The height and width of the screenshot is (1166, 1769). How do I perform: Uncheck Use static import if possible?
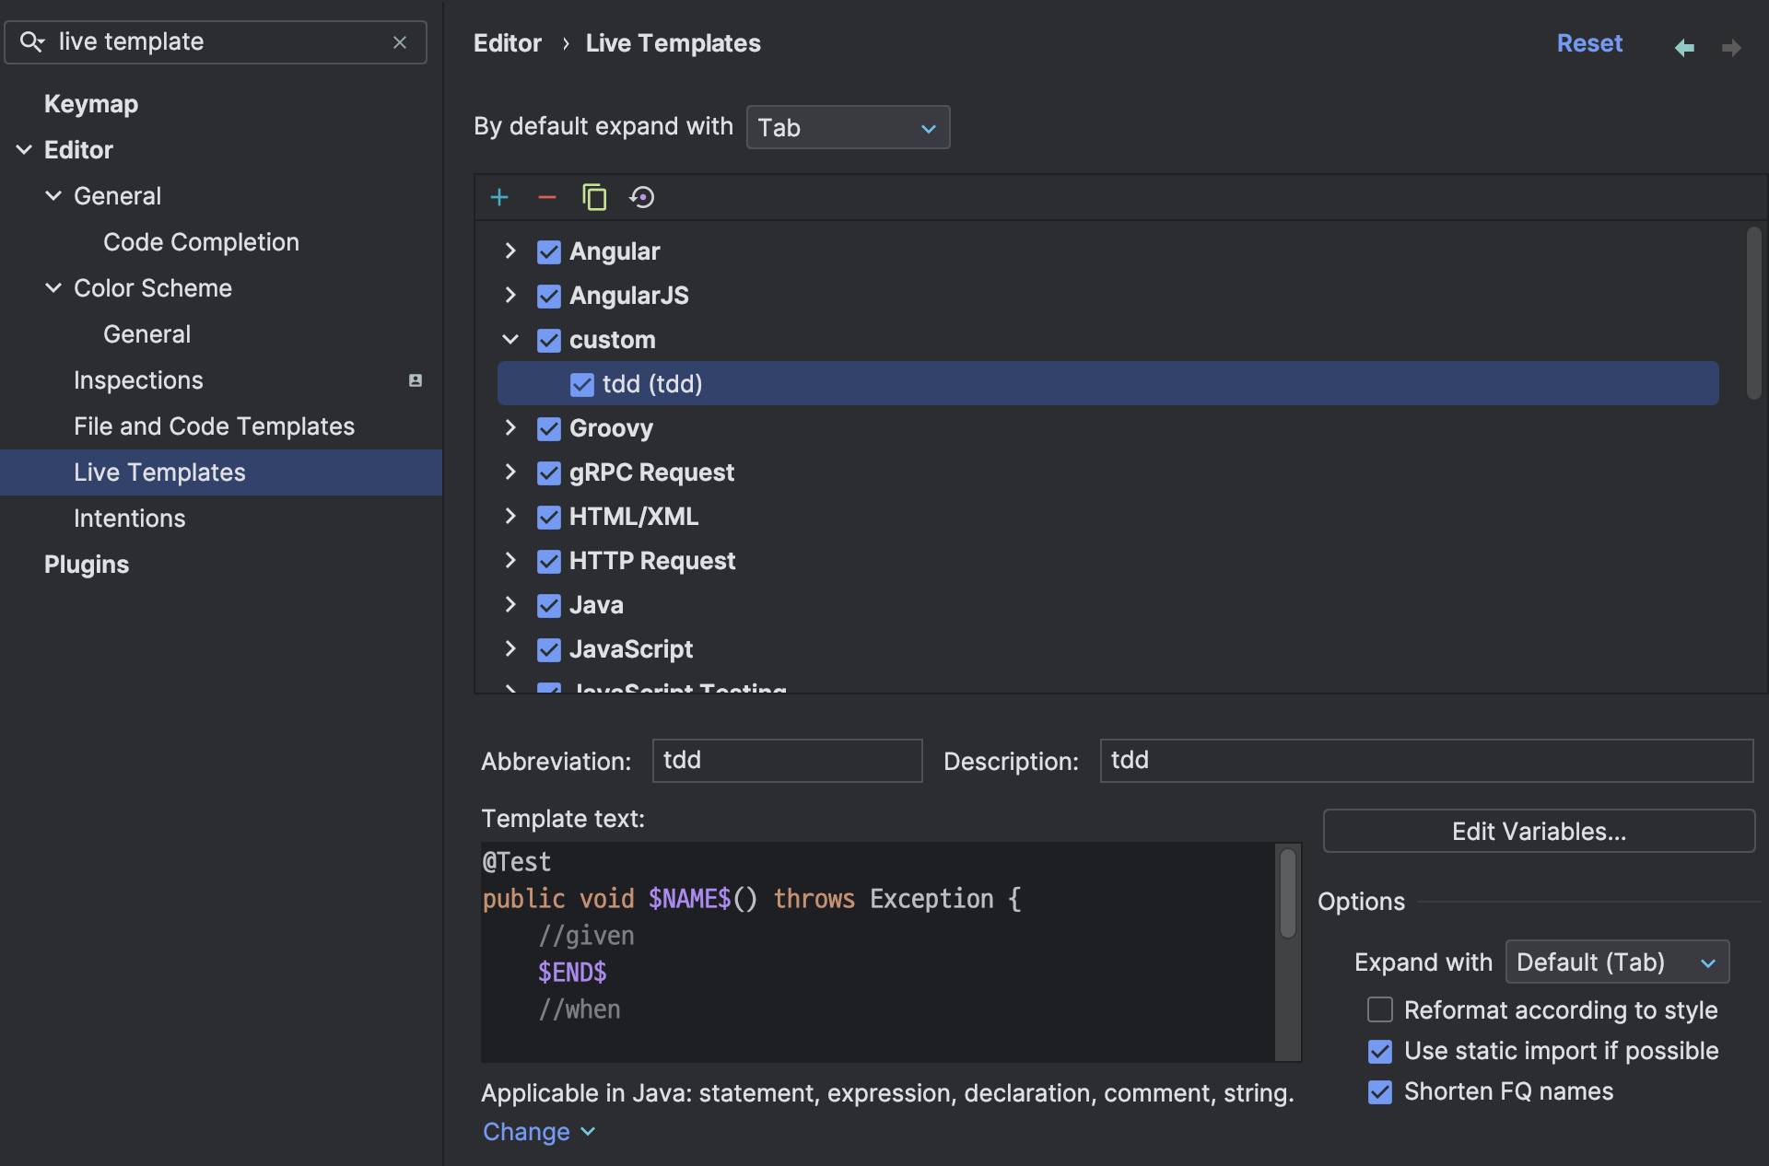click(1379, 1051)
